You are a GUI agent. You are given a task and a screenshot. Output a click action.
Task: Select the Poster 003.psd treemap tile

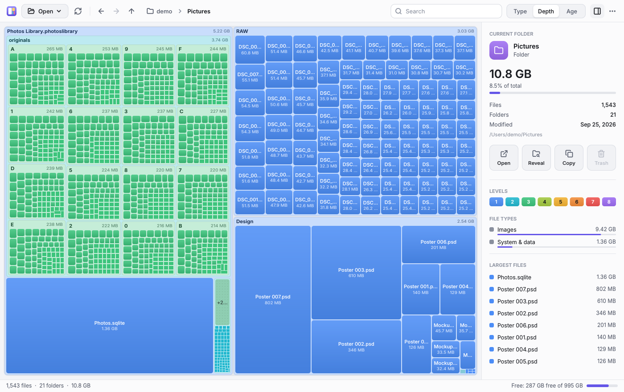pos(356,273)
